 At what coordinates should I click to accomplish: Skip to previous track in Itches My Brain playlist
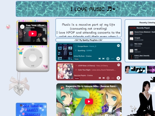click(100, 59)
